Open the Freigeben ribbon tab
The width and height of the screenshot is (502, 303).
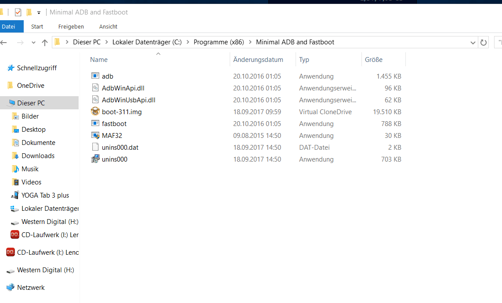click(x=71, y=26)
